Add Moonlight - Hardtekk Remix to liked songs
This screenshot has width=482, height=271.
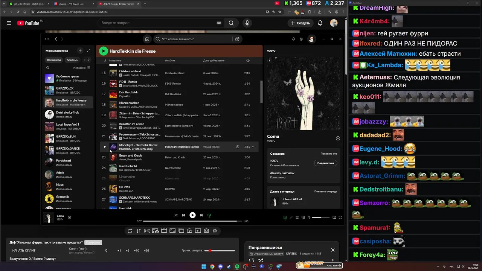tap(238, 147)
